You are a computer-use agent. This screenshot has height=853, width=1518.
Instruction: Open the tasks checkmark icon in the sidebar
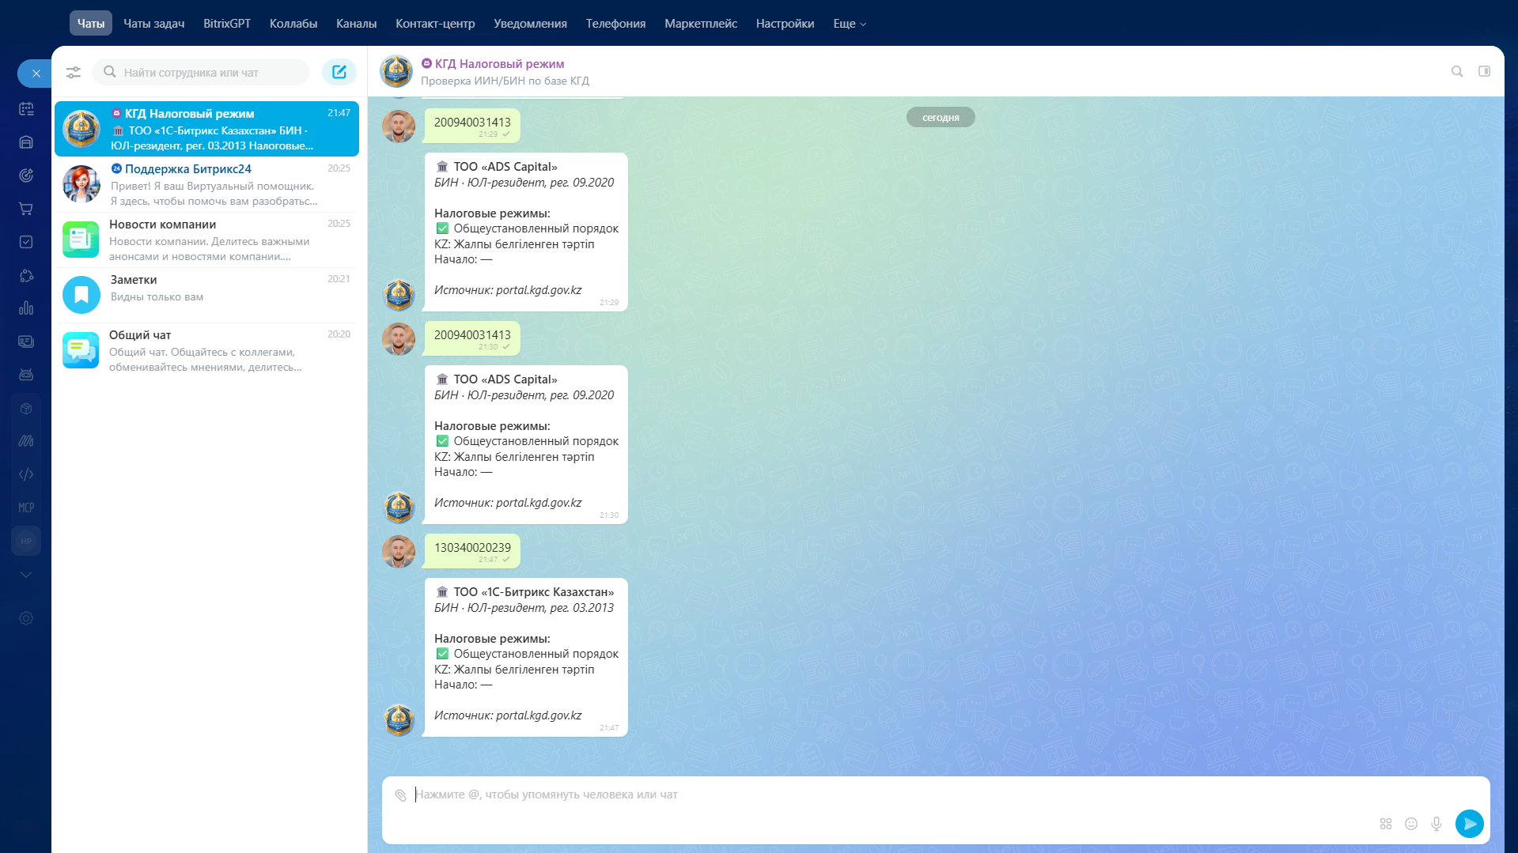tap(26, 242)
